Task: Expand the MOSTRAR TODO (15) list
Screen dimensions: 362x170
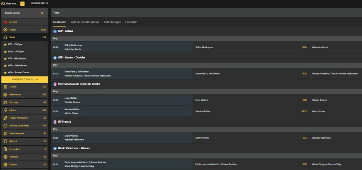Action: [x=25, y=79]
